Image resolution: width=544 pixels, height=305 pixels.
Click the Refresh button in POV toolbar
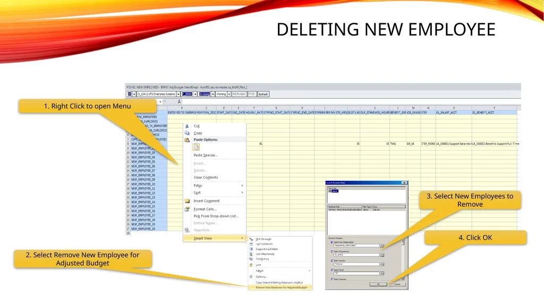(x=263, y=94)
